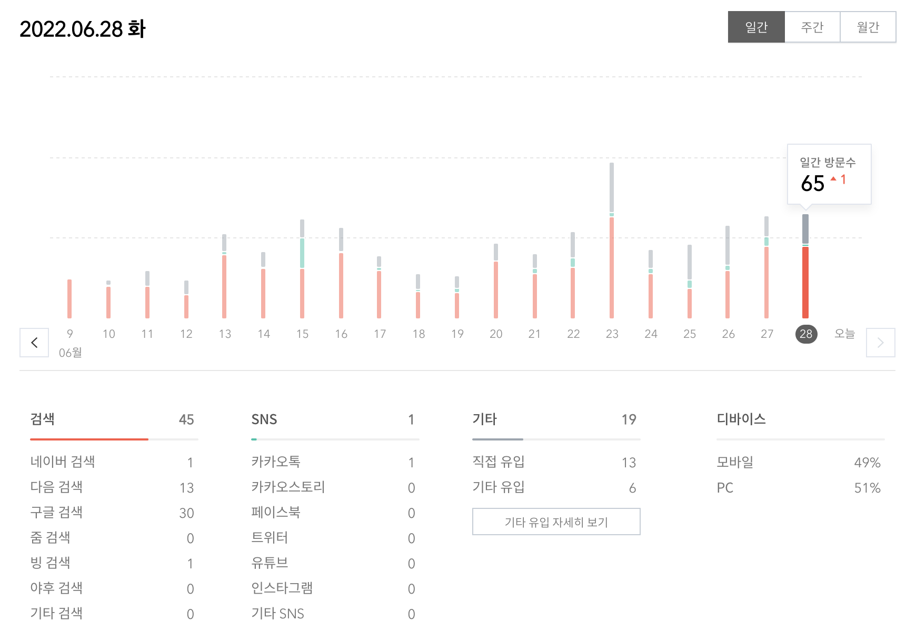916x641 pixels.
Task: Switch to 일간 daily view tab
Action: (756, 27)
